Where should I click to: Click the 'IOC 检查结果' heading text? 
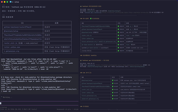(7, 17)
